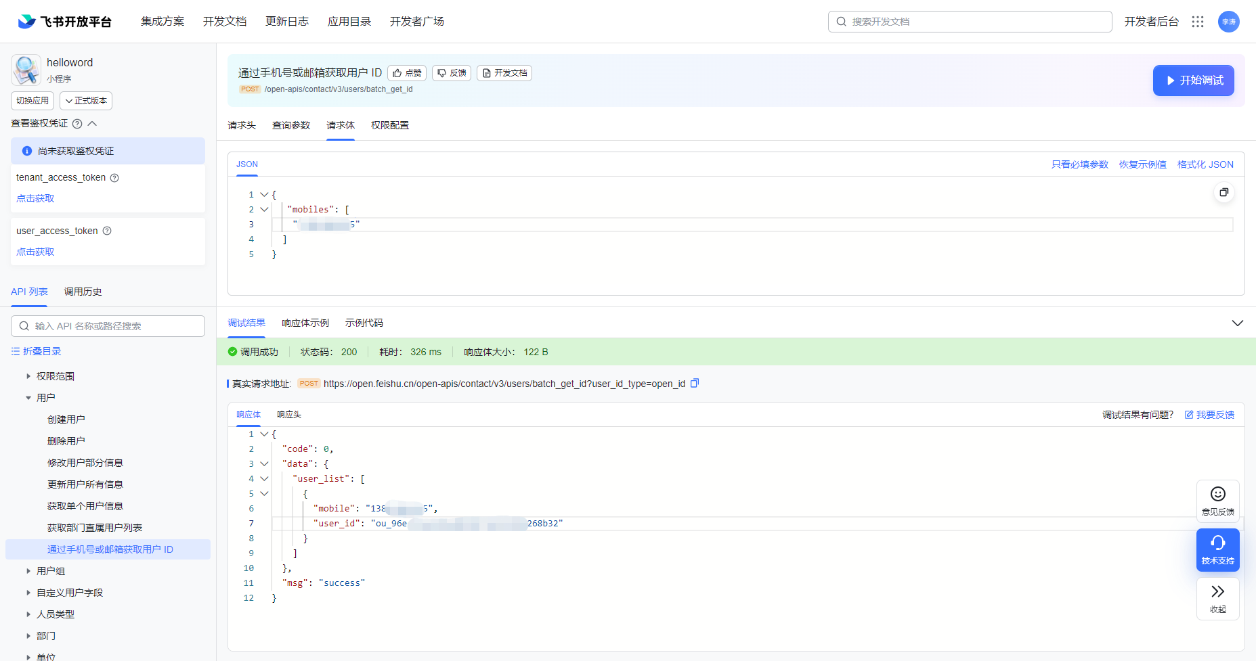Screen dimensions: 1256x661
Task: Click tenant_access_token help question icon
Action: coord(114,177)
